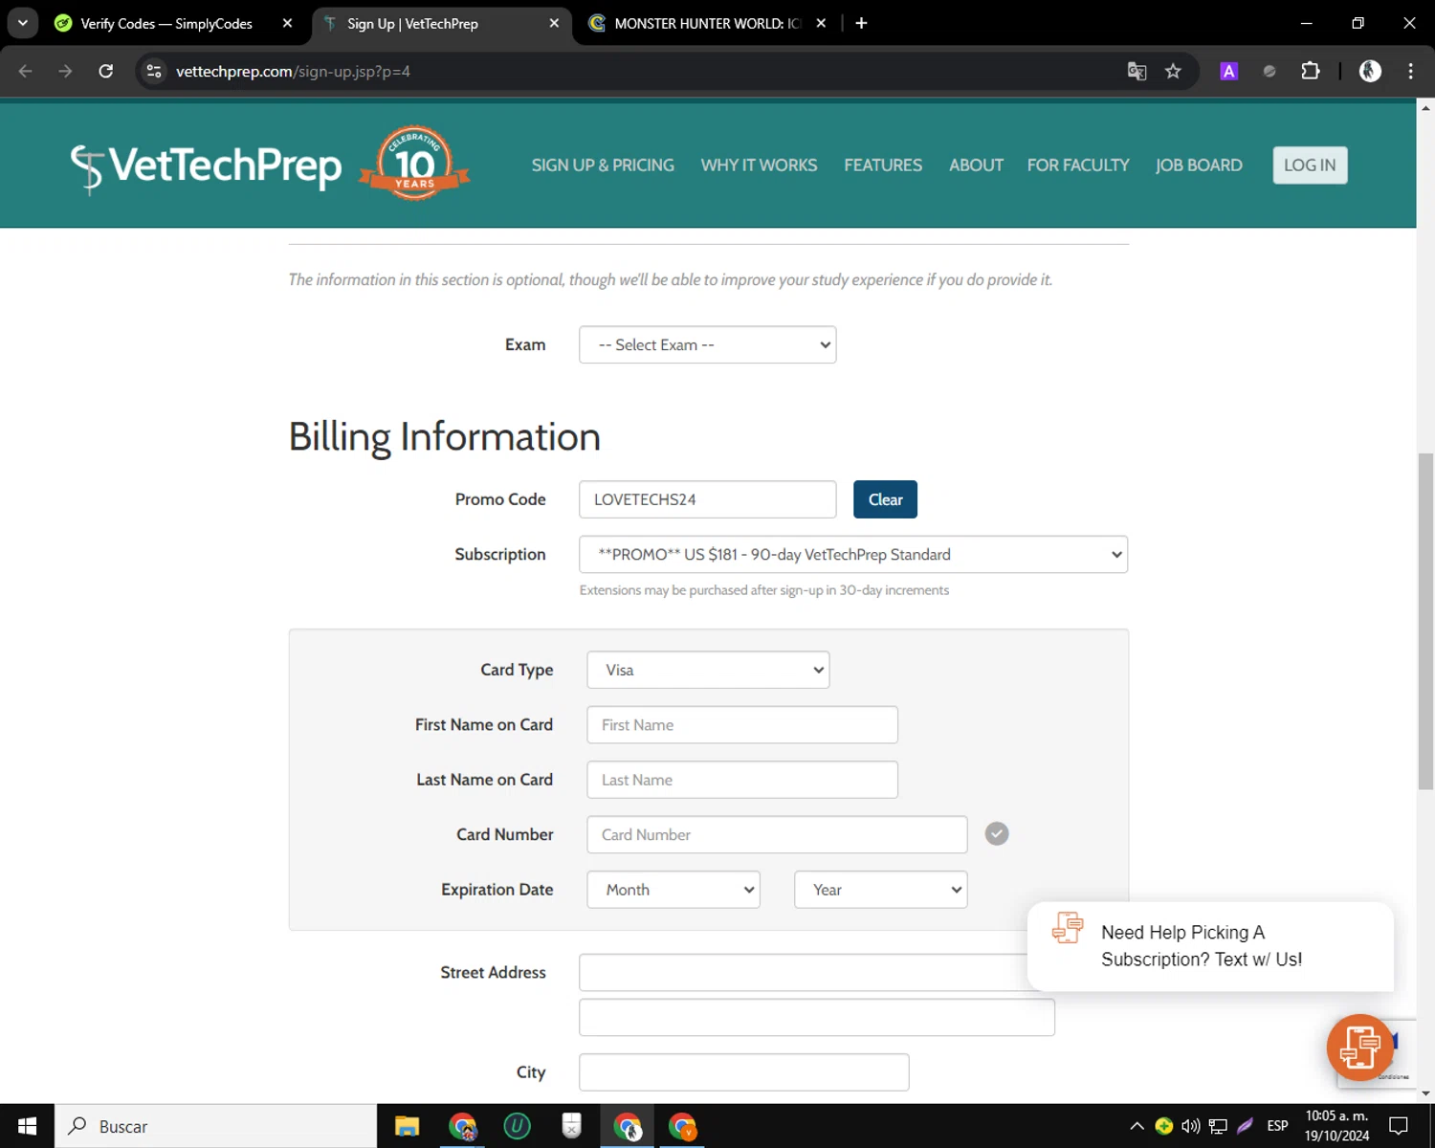Open the notification center icon

[1399, 1126]
